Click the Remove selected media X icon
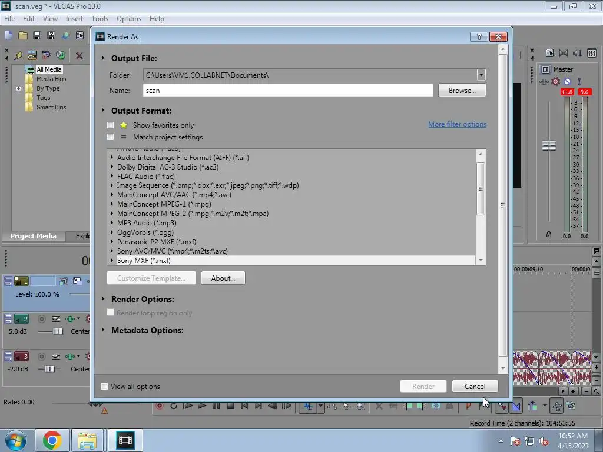The image size is (603, 452). [x=79, y=56]
